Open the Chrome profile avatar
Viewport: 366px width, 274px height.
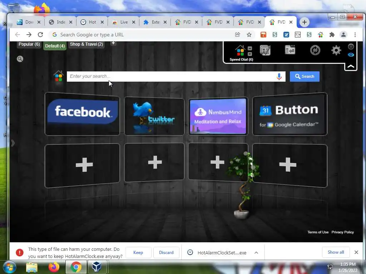(343, 35)
